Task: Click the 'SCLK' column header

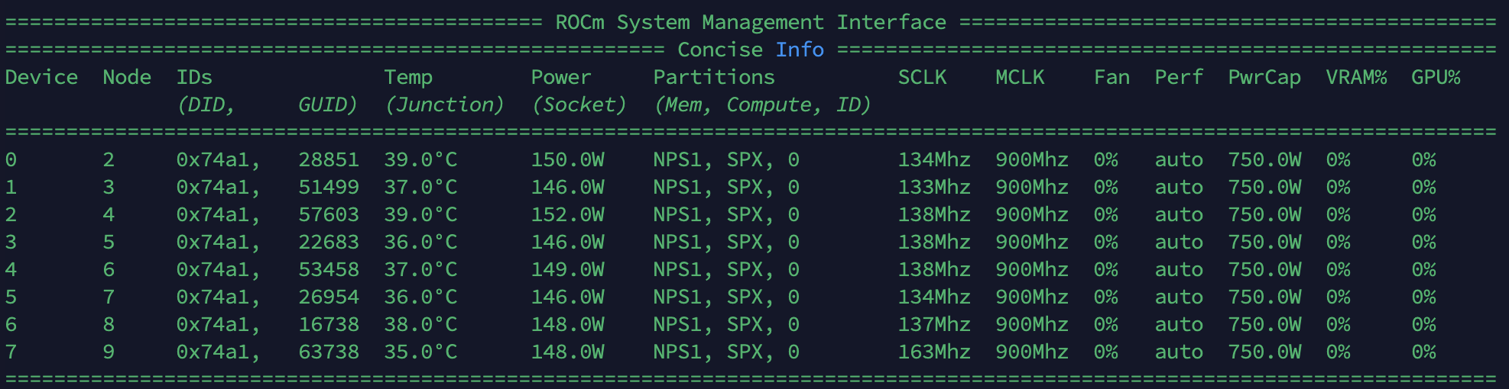Action: [922, 77]
